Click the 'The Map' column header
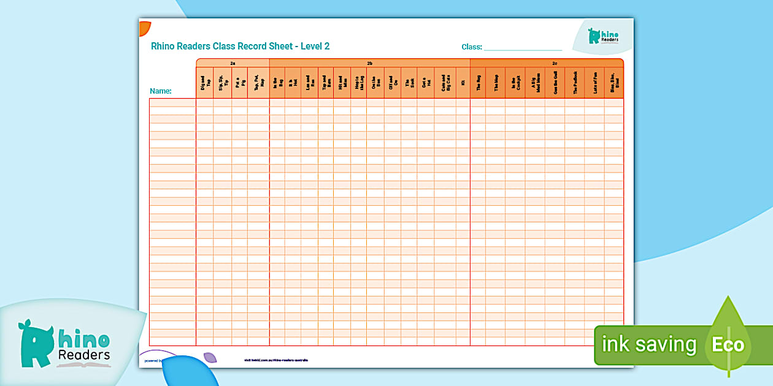 496,83
